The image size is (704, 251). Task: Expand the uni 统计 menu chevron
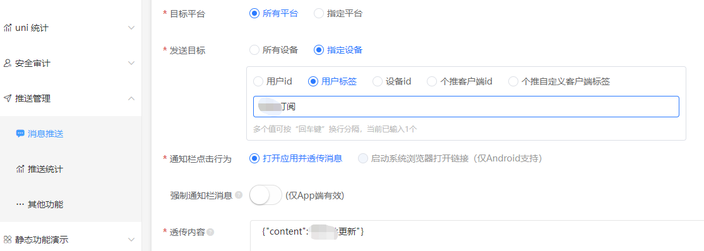pos(131,28)
